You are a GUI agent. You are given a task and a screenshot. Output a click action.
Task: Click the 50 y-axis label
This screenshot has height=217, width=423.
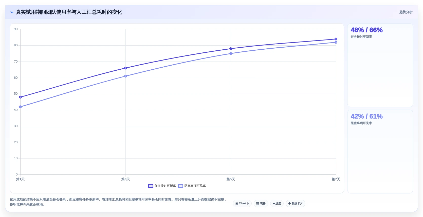[16, 94]
